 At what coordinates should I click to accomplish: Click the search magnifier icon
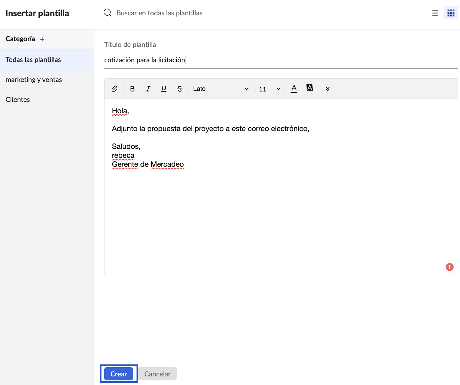pyautogui.click(x=108, y=13)
